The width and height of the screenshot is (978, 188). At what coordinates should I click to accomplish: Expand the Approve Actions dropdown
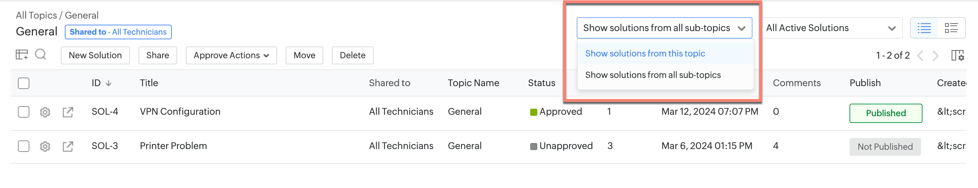pos(231,55)
